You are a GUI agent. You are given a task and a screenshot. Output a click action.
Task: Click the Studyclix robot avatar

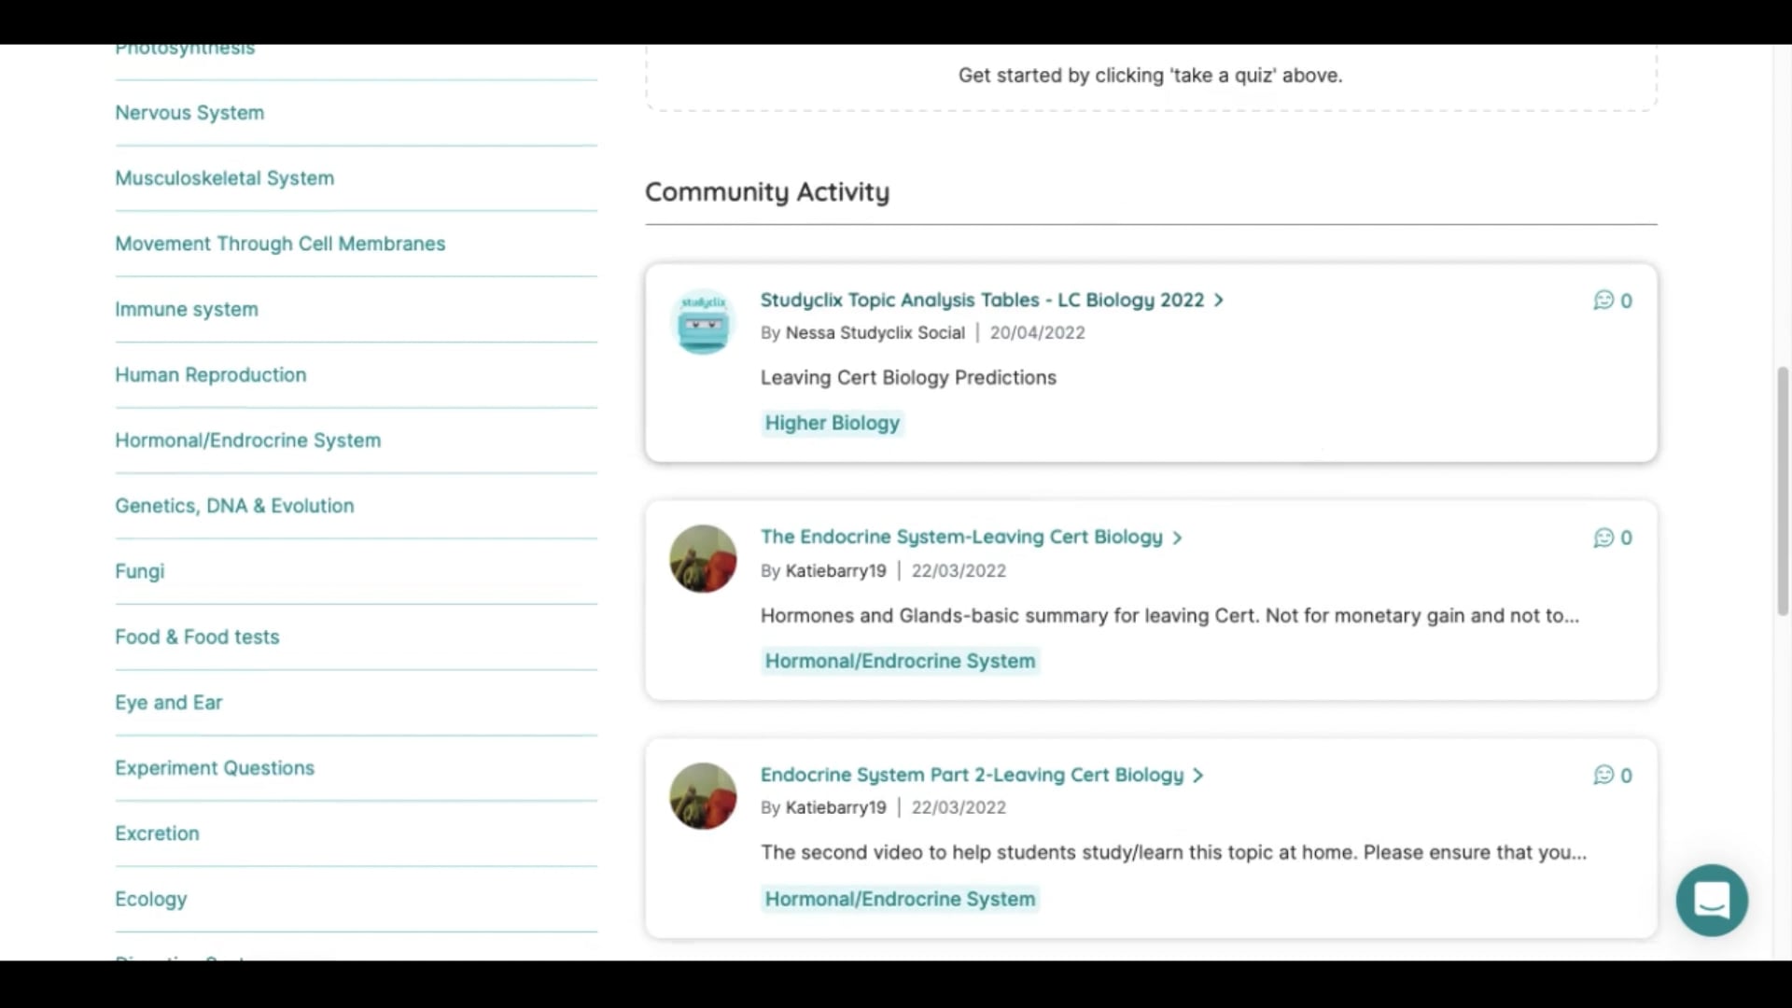point(703,322)
